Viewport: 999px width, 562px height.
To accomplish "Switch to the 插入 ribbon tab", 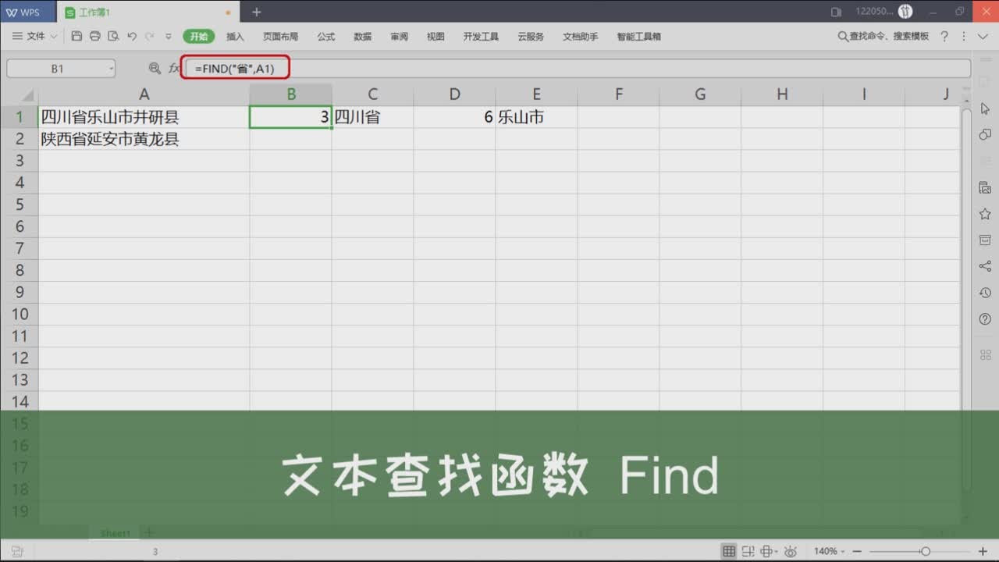I will [x=235, y=37].
